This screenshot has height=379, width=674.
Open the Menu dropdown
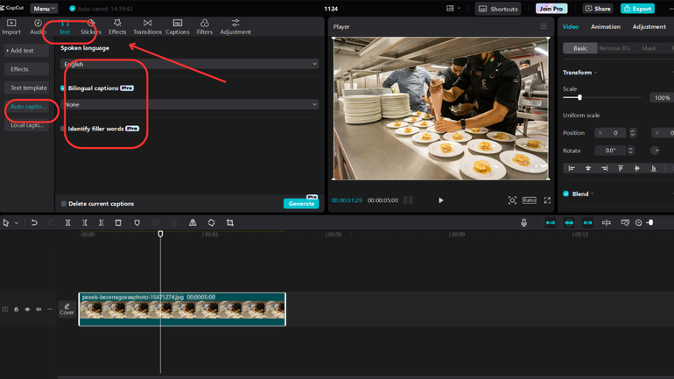[44, 9]
